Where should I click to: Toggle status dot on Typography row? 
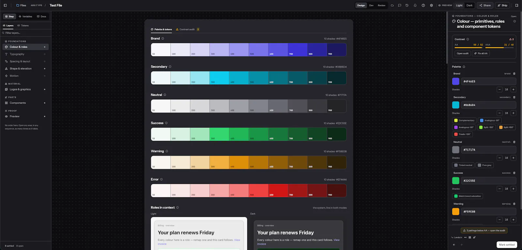click(x=45, y=54)
